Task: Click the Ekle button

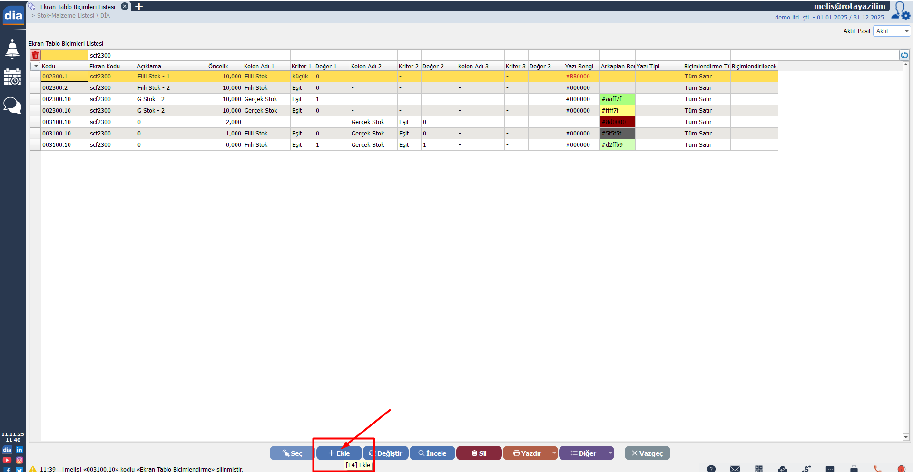Action: (x=339, y=453)
